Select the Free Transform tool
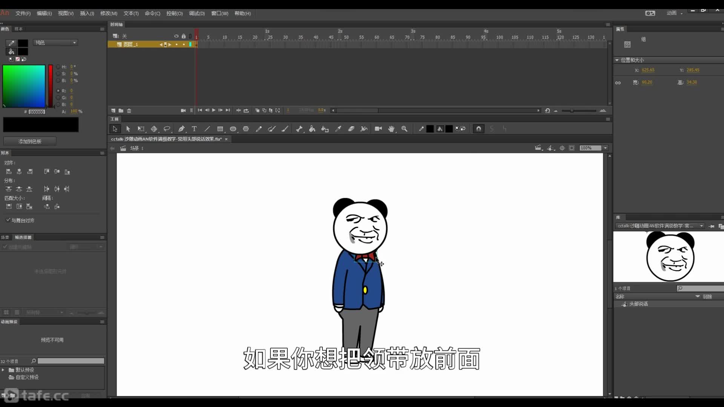The width and height of the screenshot is (724, 407). [141, 129]
